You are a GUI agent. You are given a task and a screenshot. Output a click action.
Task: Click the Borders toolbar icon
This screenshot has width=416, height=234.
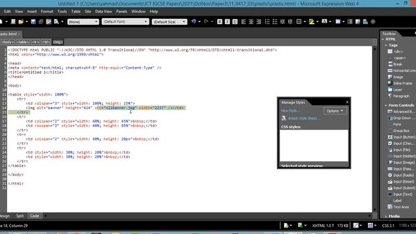[299, 21]
